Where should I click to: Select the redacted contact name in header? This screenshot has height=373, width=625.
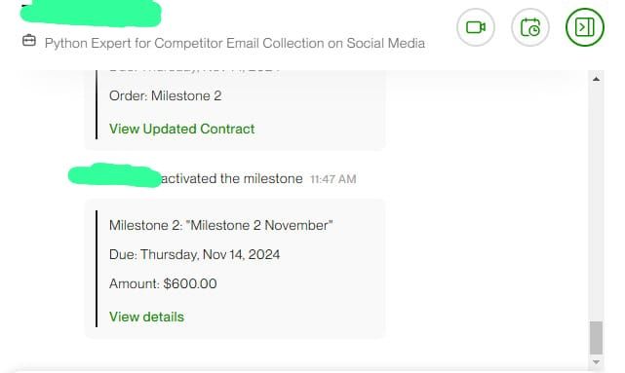click(x=91, y=14)
